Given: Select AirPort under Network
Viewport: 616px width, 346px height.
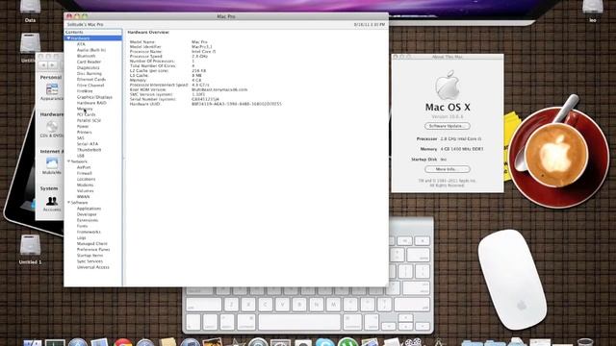Looking at the screenshot, I should click(x=84, y=167).
